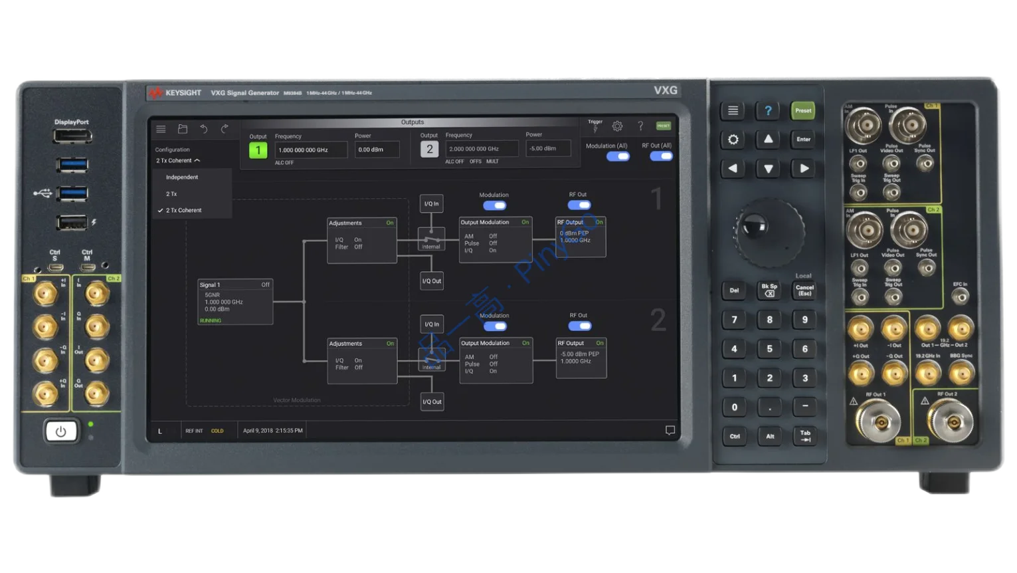The width and height of the screenshot is (1017, 573).
Task: Push the power button on front panel
Action: 60,431
